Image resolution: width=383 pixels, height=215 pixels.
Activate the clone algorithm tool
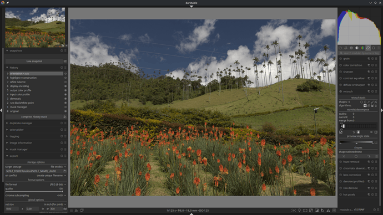pos(369,105)
